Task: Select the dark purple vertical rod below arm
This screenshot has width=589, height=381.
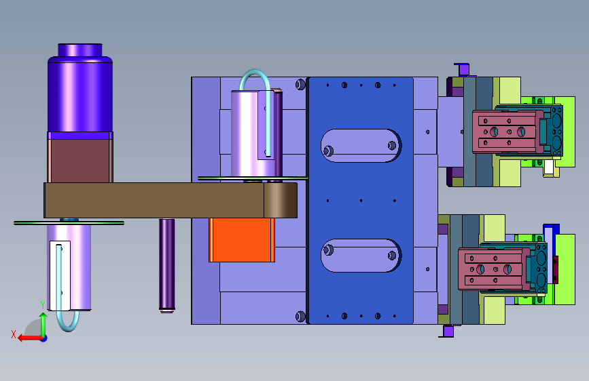Action: (x=167, y=265)
